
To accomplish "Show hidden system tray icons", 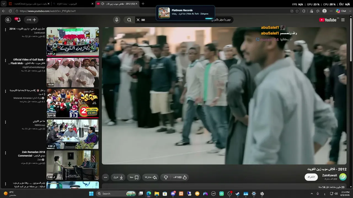I will (x=312, y=194).
